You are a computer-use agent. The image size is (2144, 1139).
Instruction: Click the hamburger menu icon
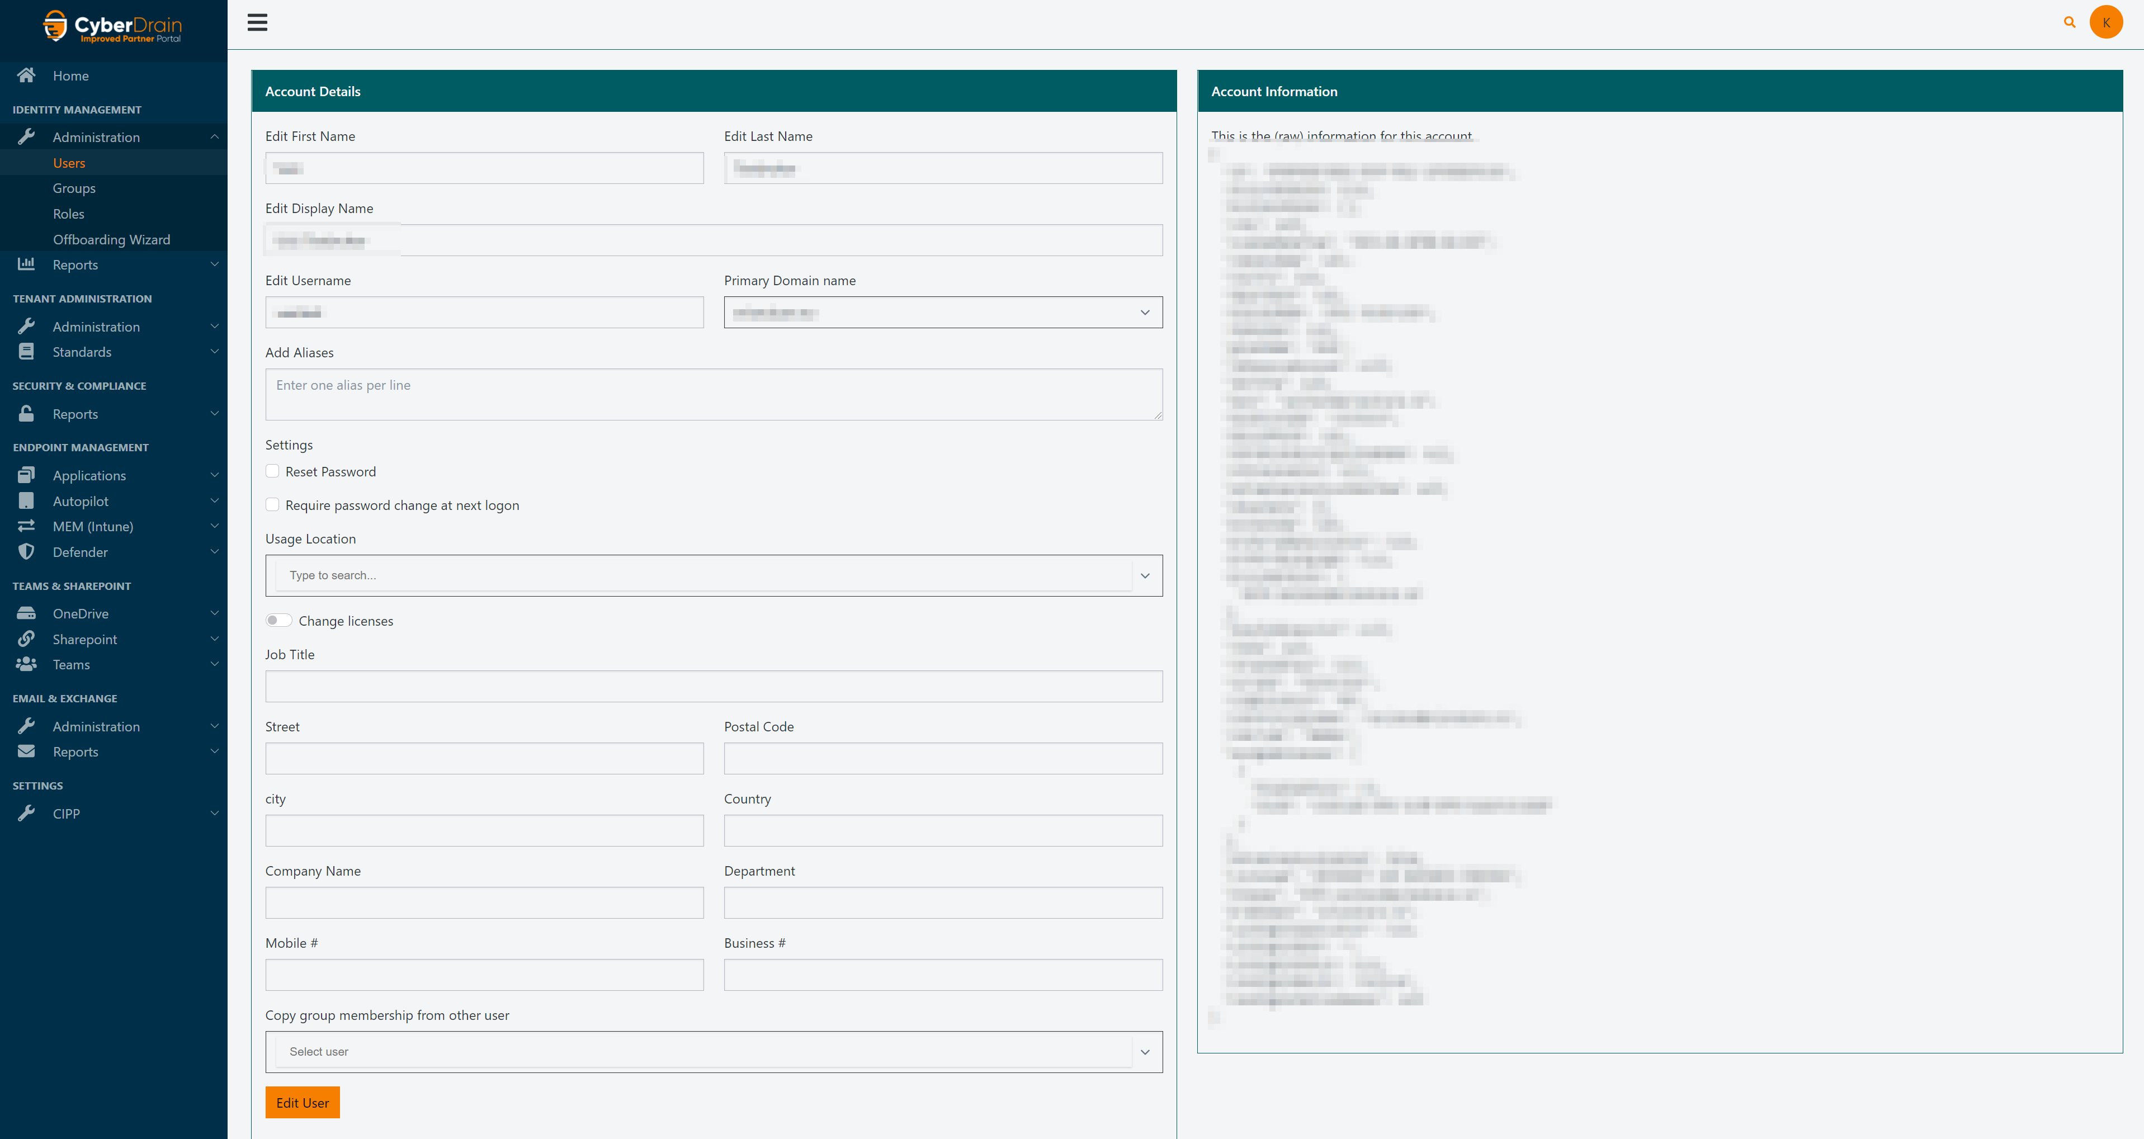pos(257,22)
